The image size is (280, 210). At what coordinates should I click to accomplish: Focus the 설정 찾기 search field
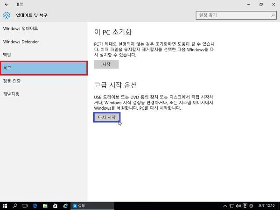(x=236, y=15)
